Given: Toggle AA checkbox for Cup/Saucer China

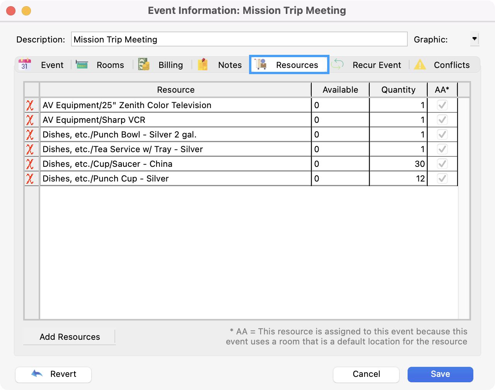Looking at the screenshot, I should (x=442, y=164).
